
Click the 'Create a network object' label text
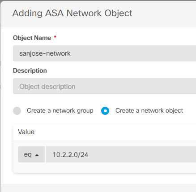click(x=149, y=111)
